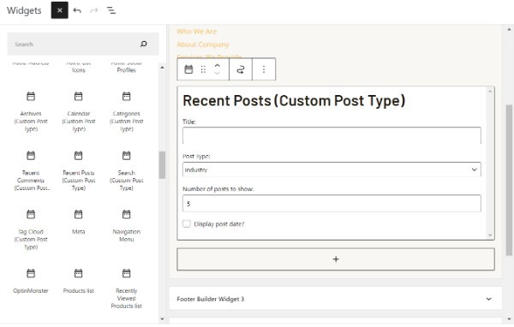Focus the block search field

pyautogui.click(x=83, y=44)
